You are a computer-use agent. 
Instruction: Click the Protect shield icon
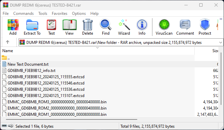tap(205, 24)
